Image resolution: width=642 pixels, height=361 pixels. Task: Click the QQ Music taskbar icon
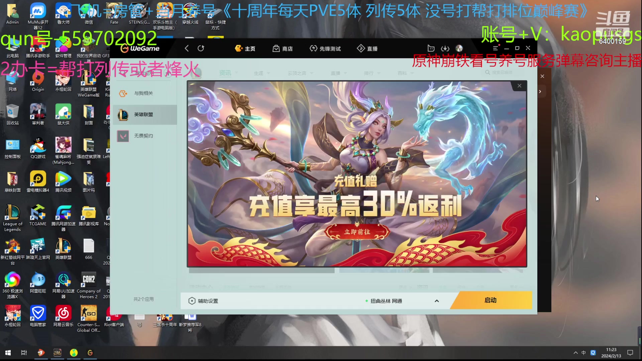coord(74,353)
